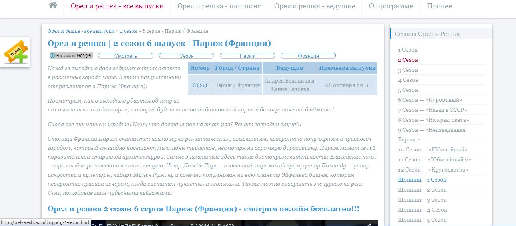Follow breadcrumb link '2 сезон'

[128, 31]
